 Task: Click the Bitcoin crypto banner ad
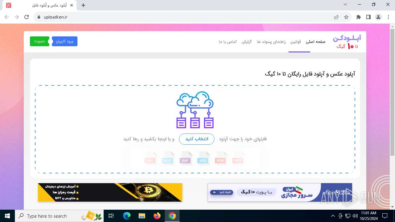tap(110, 192)
